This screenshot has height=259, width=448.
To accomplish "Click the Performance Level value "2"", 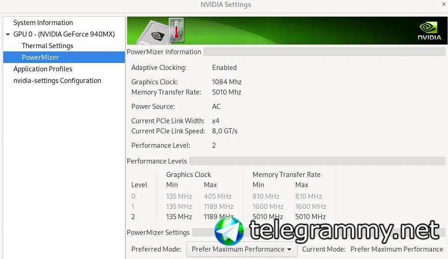I will [x=214, y=145].
